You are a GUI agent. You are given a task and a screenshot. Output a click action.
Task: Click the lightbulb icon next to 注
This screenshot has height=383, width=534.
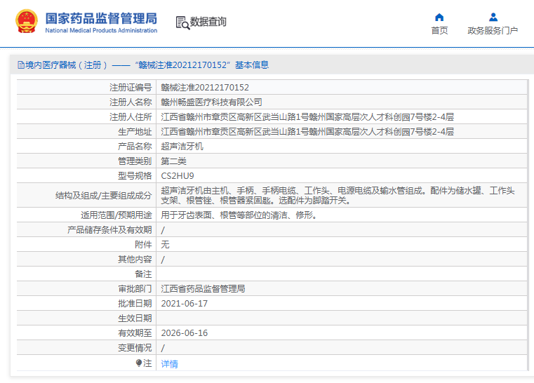point(139,363)
